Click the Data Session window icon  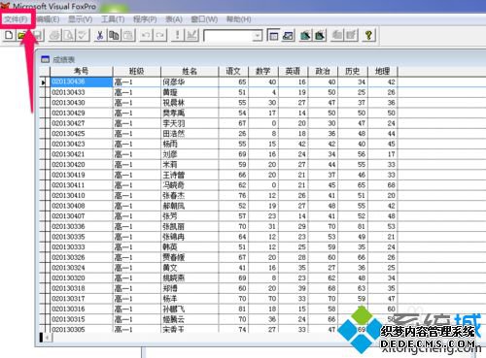tap(288, 35)
